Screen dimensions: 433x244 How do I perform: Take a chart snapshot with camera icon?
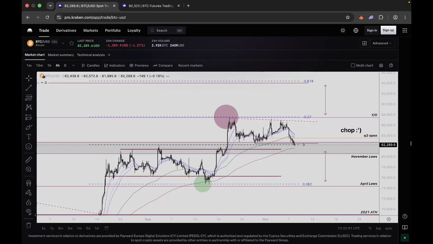point(381,65)
